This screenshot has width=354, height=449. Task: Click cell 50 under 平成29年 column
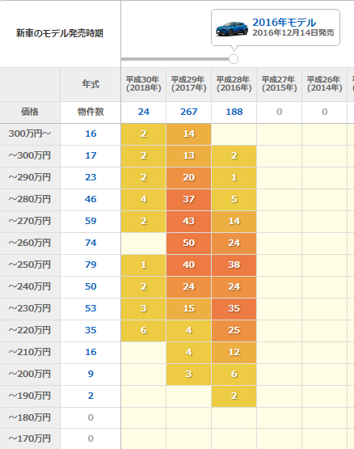189,244
